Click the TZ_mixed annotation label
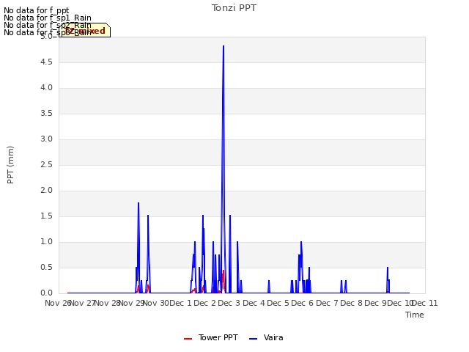 pyautogui.click(x=85, y=31)
